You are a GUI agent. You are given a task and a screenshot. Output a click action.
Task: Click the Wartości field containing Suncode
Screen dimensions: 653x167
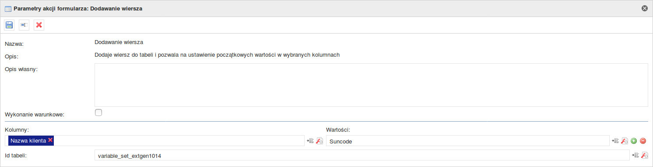click(x=467, y=141)
